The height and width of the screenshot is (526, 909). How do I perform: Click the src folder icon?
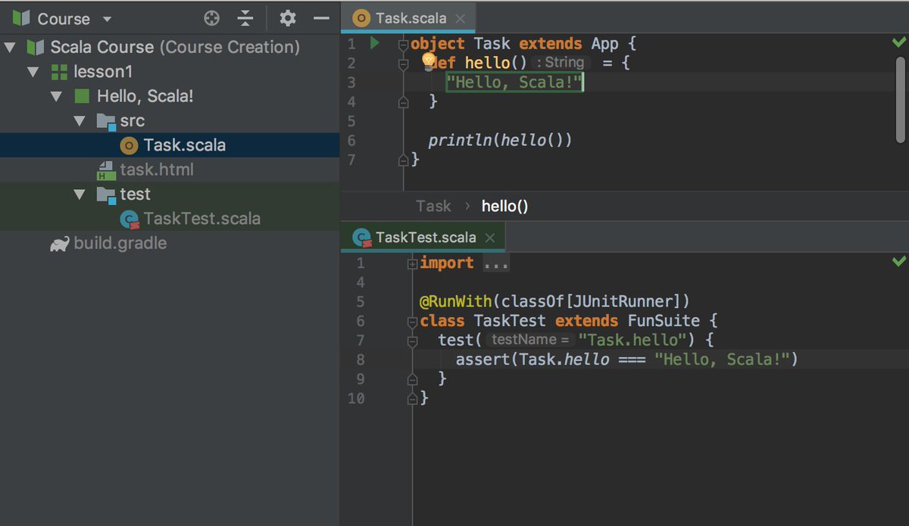click(105, 121)
